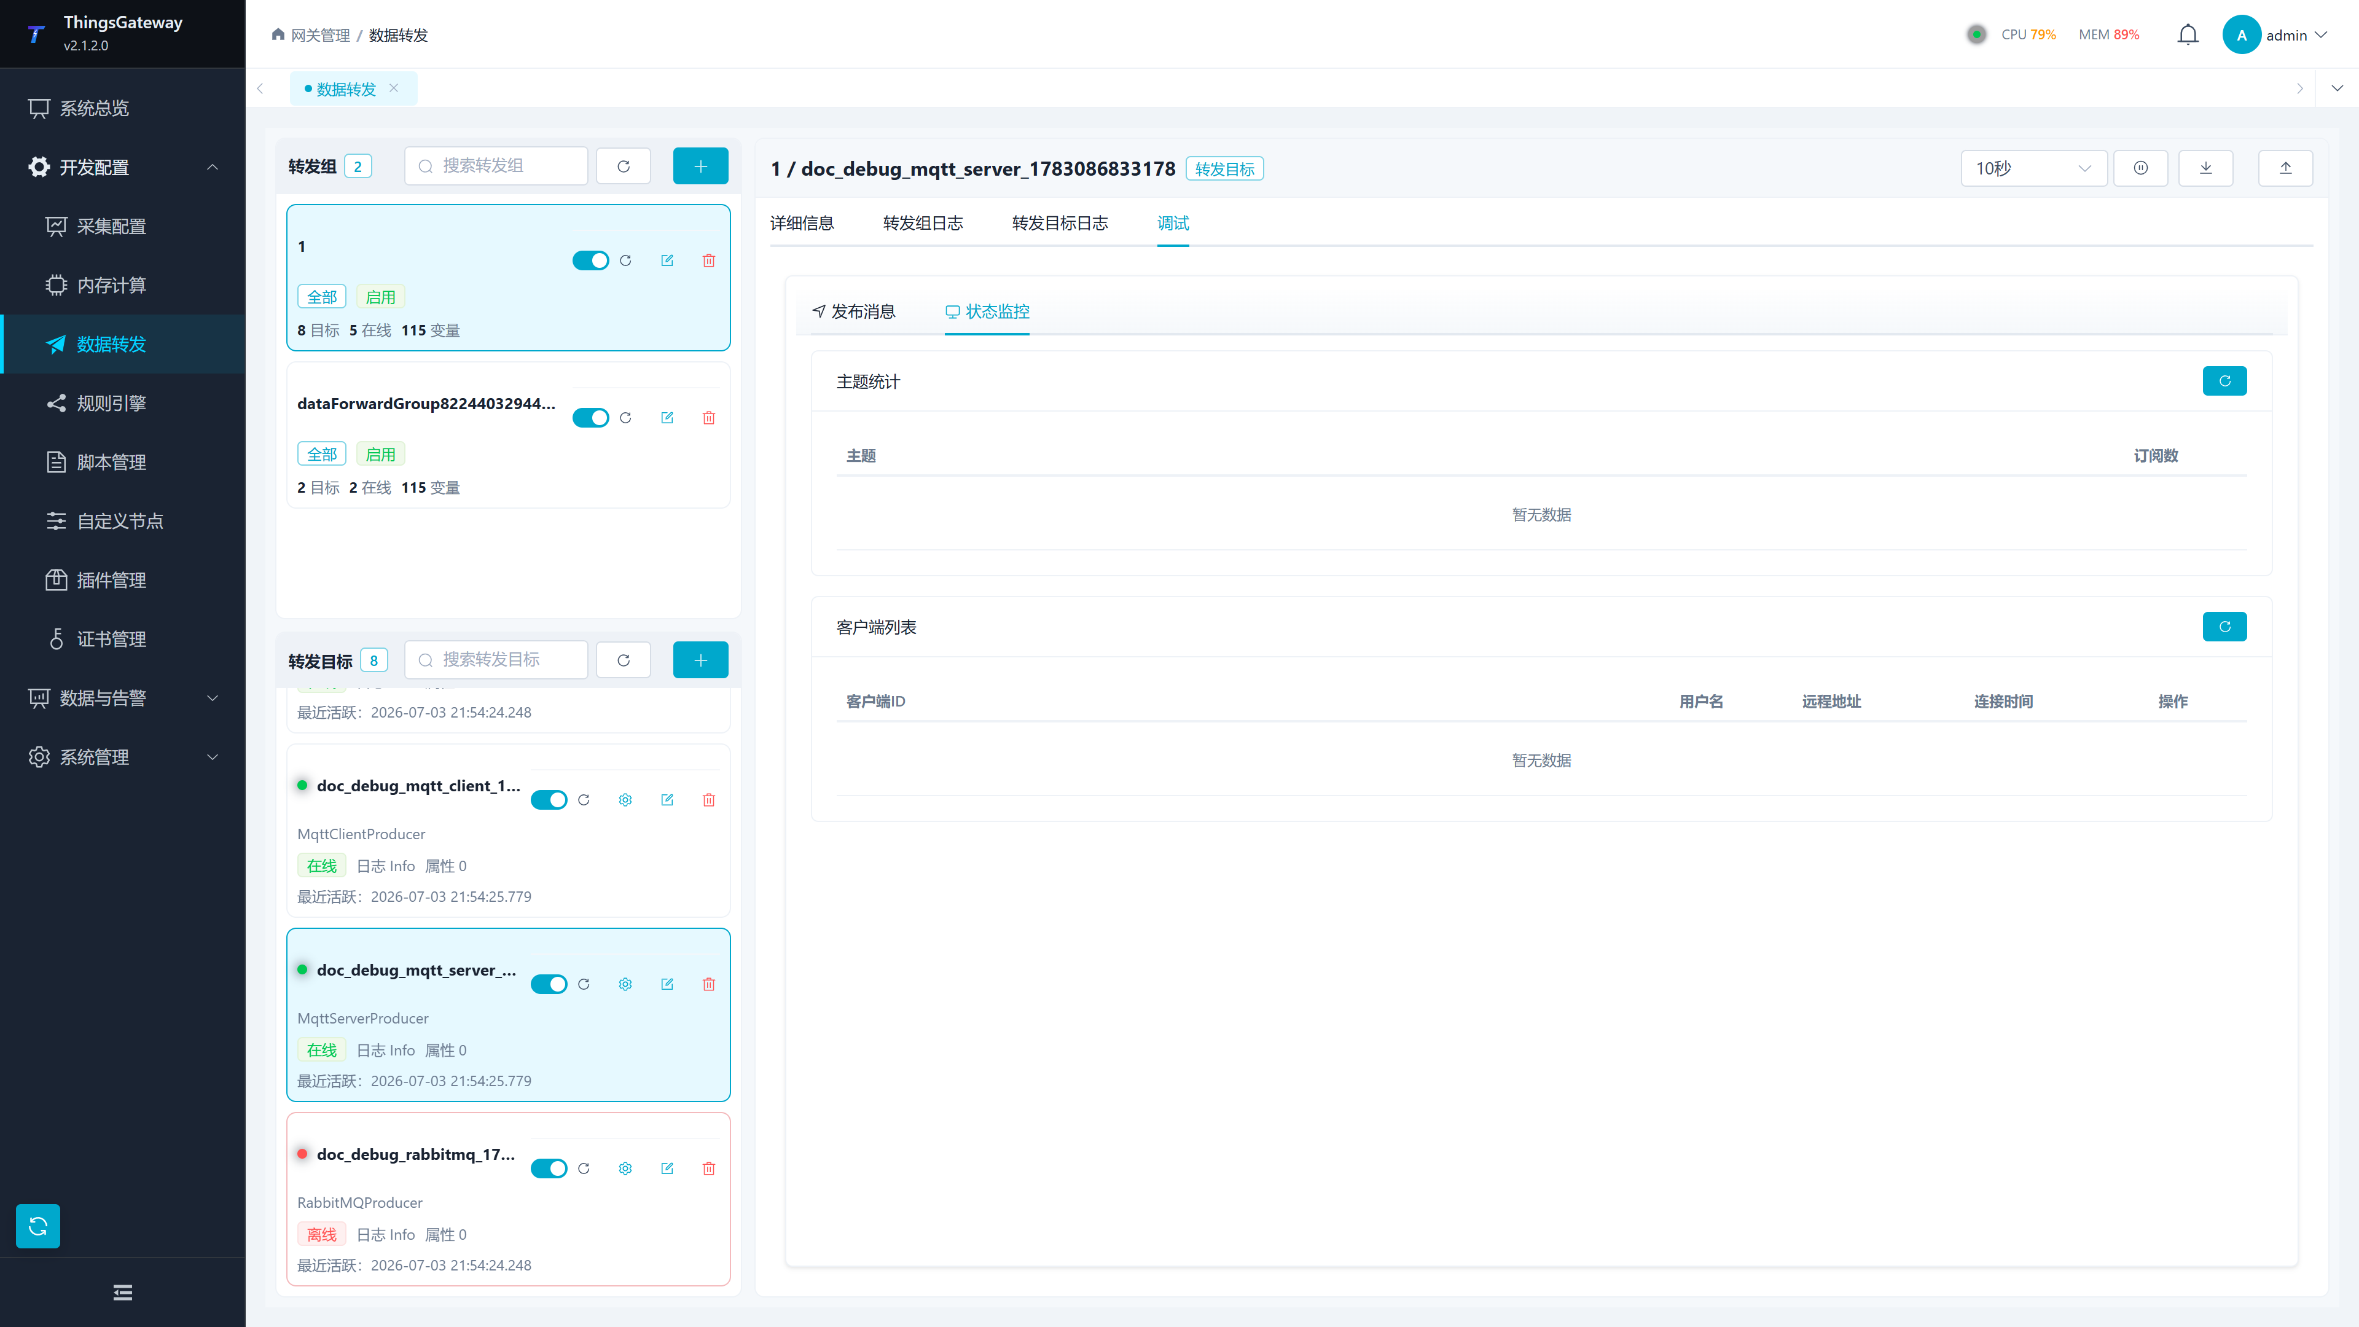This screenshot has width=2359, height=1327.
Task: Open the admin user dropdown
Action: click(2275, 35)
